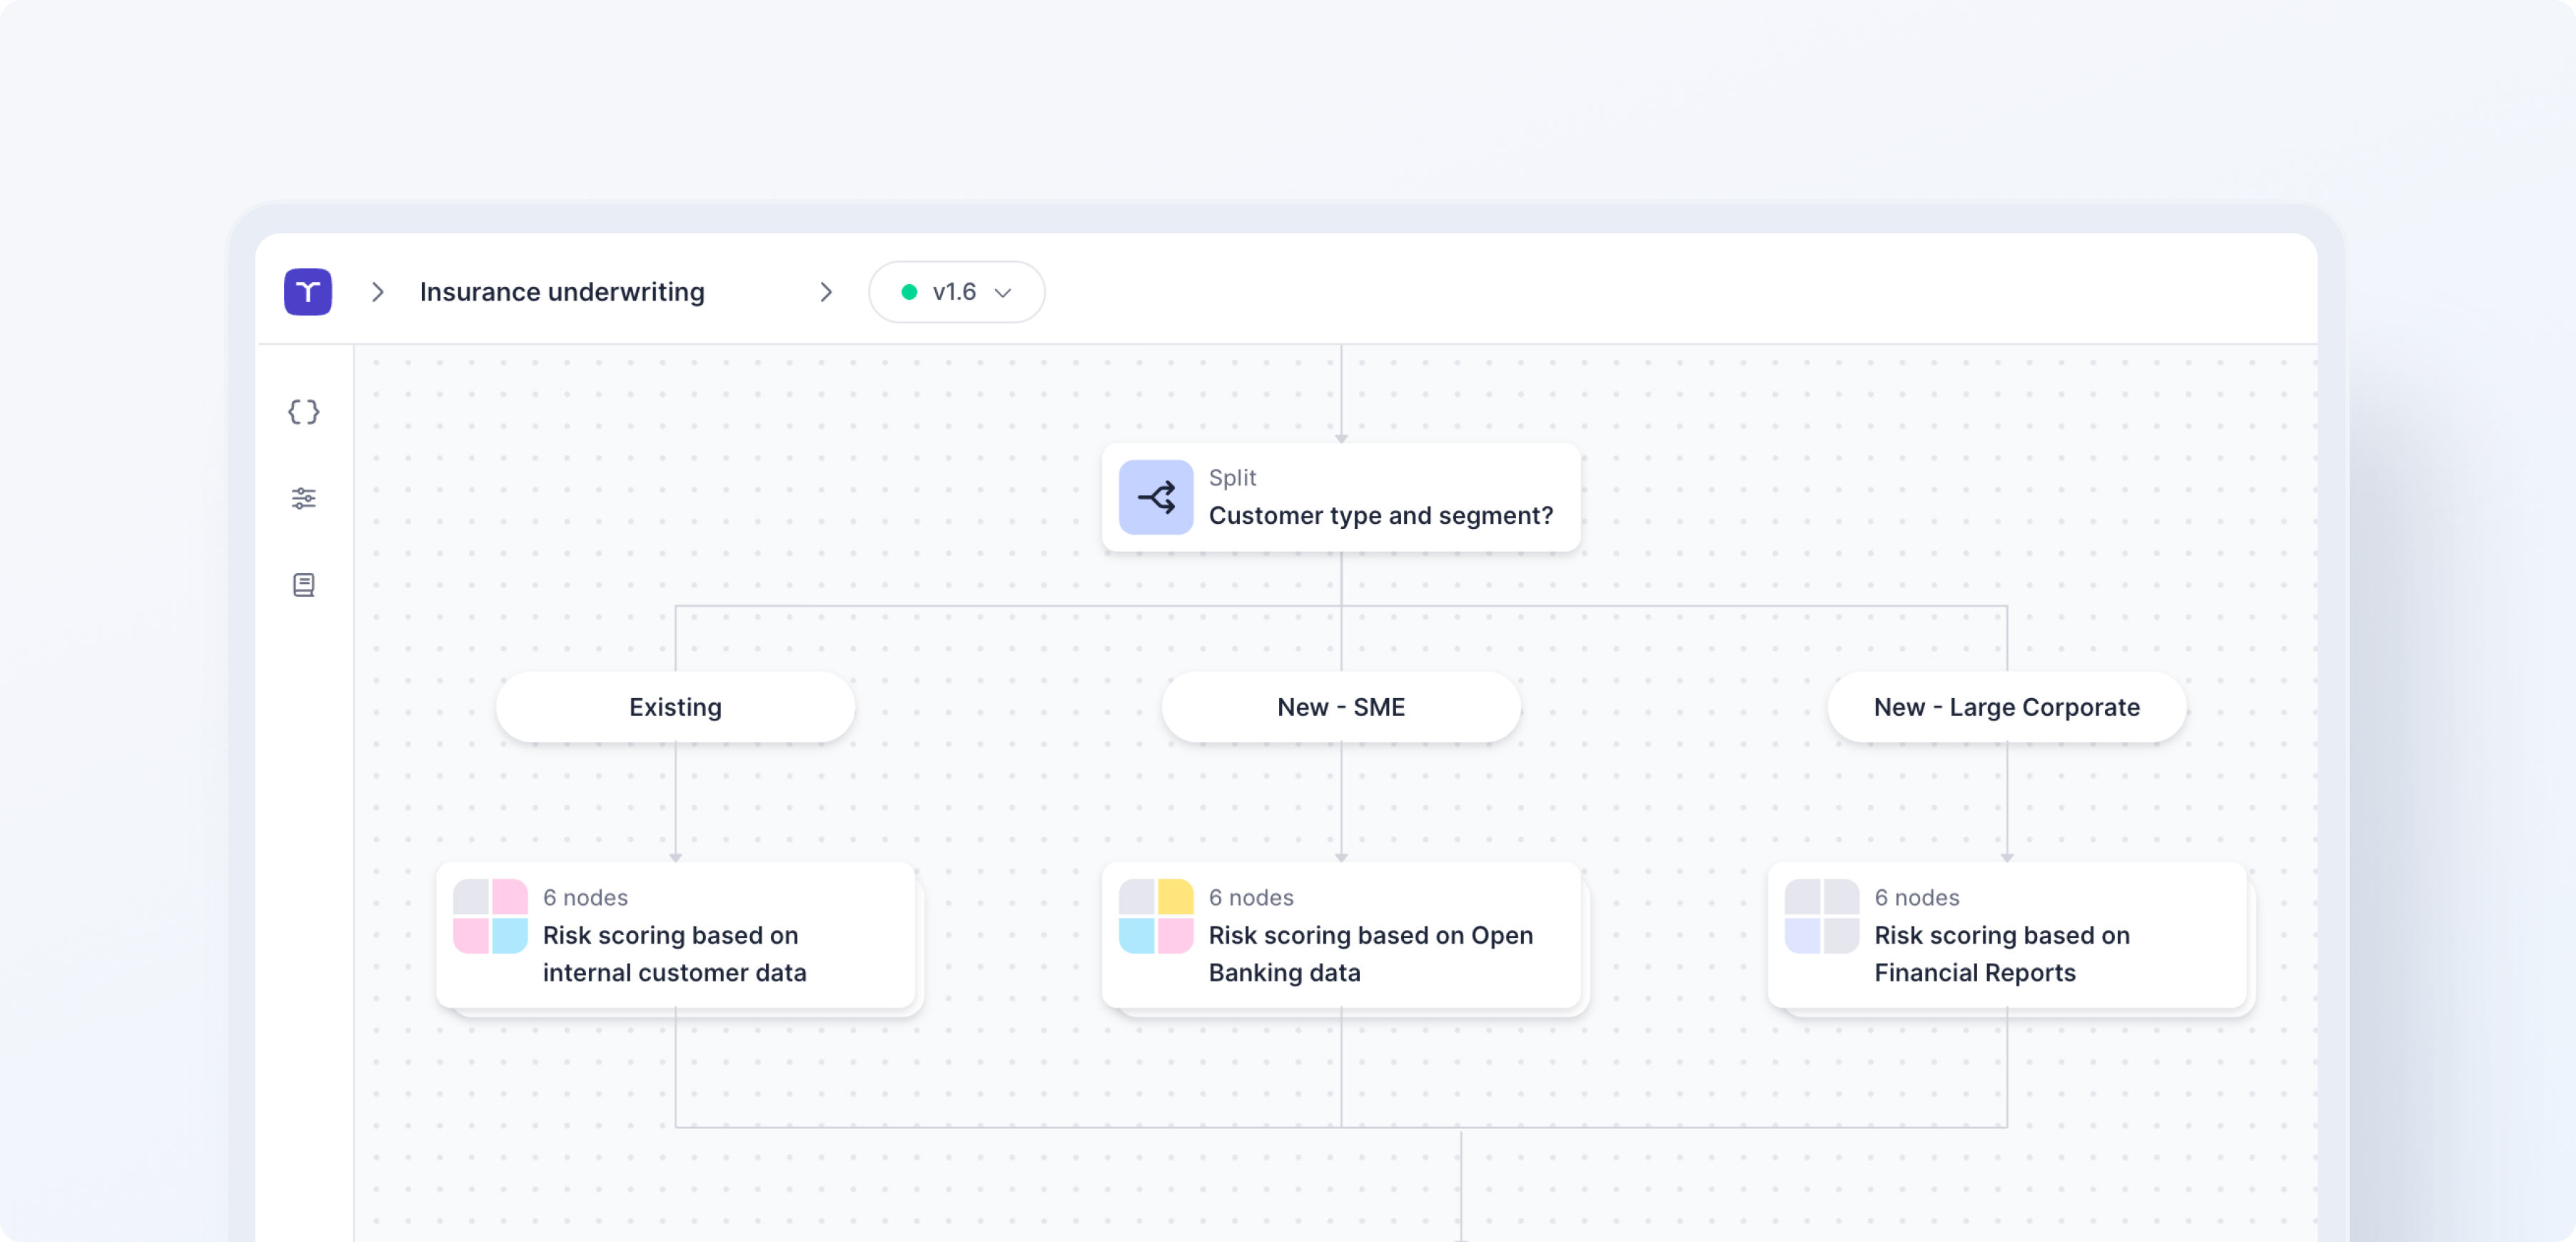This screenshot has width=2576, height=1242.
Task: Open the sliders settings icon in sidebar
Action: click(303, 498)
